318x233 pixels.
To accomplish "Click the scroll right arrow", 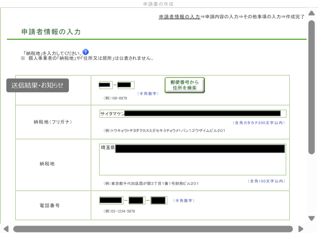I will (x=301, y=229).
